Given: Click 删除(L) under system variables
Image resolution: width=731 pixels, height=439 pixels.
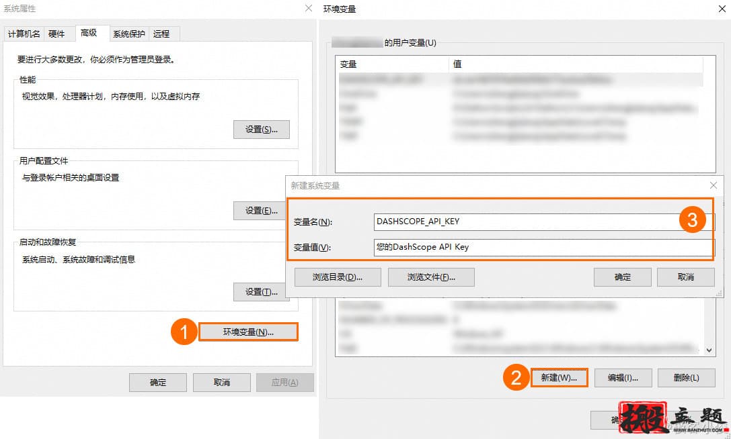Looking at the screenshot, I should 686,377.
